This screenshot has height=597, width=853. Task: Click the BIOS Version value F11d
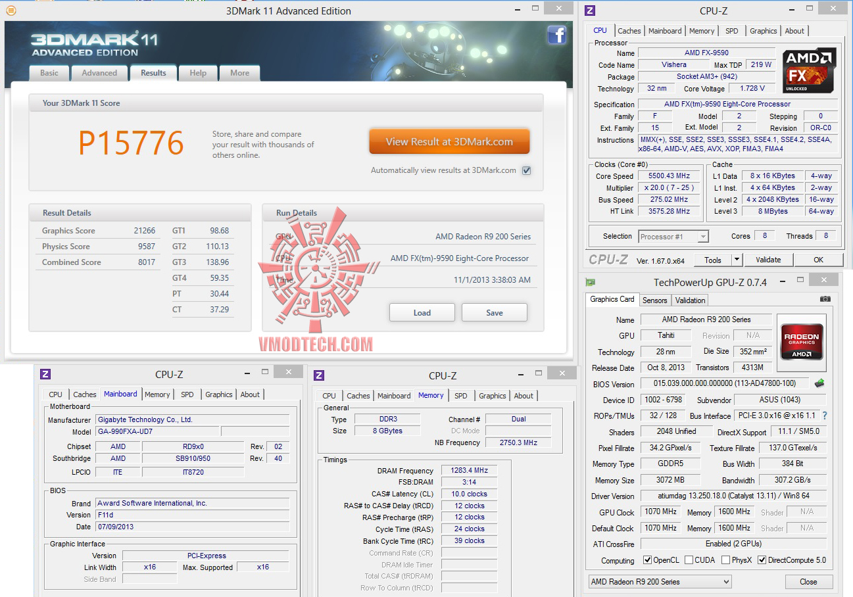click(x=192, y=515)
